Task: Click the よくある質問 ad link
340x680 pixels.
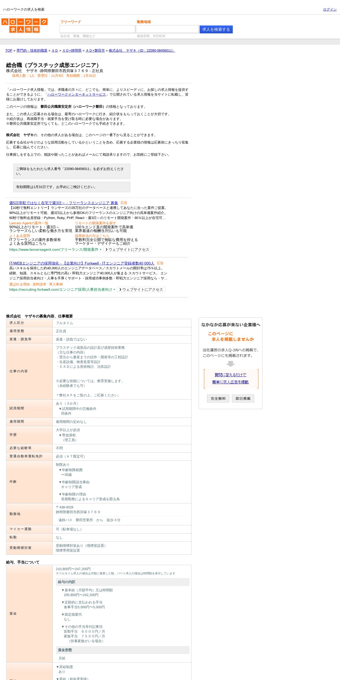Action: point(20,236)
